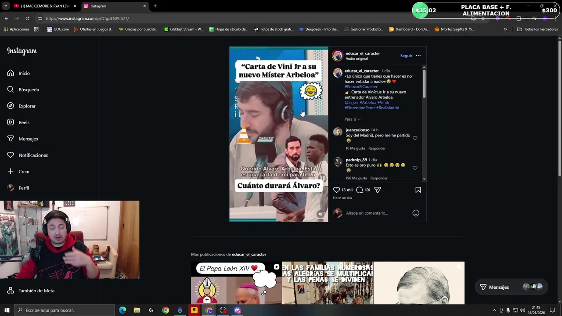The image size is (562, 316).
Task: Click the 16 Me gusta count
Action: 355,148
